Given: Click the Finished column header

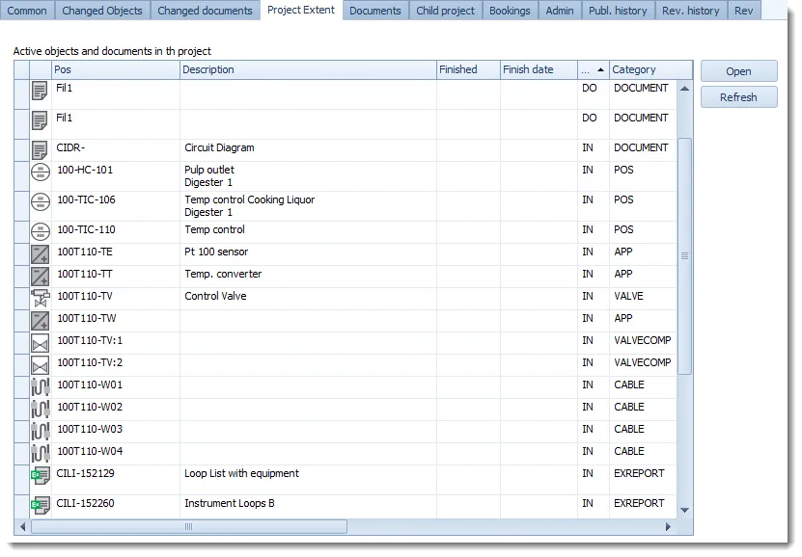Looking at the screenshot, I should point(468,70).
